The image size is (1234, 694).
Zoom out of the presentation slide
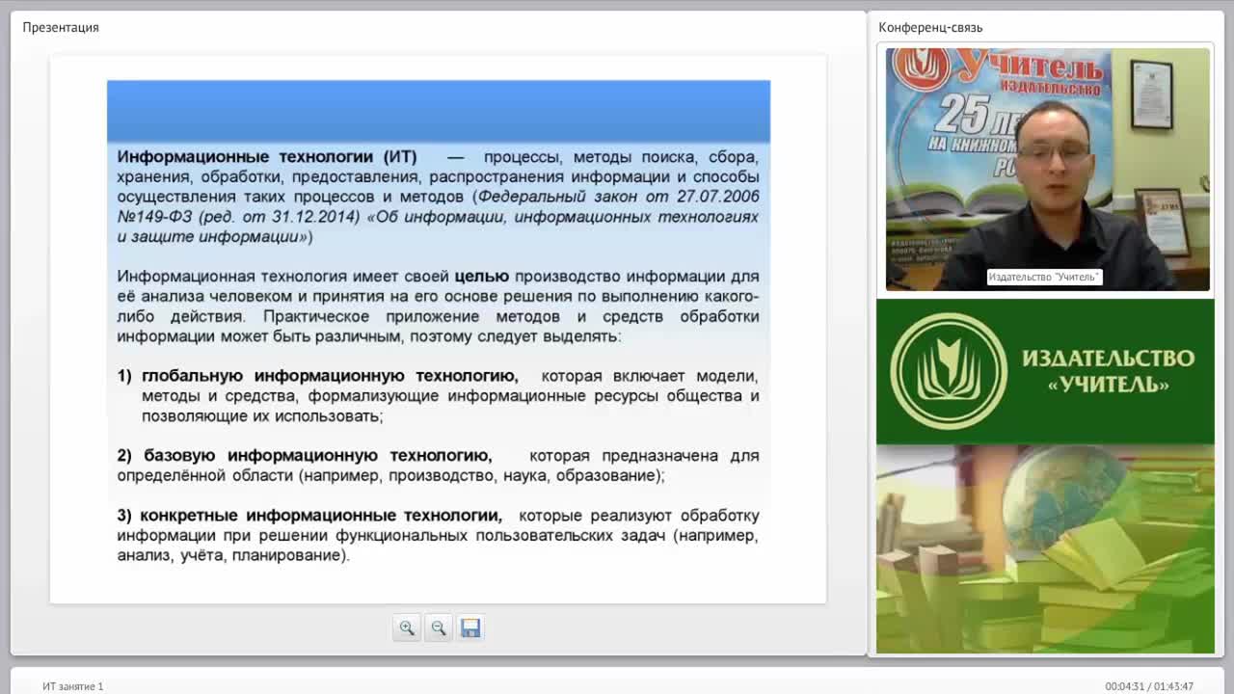pos(439,628)
